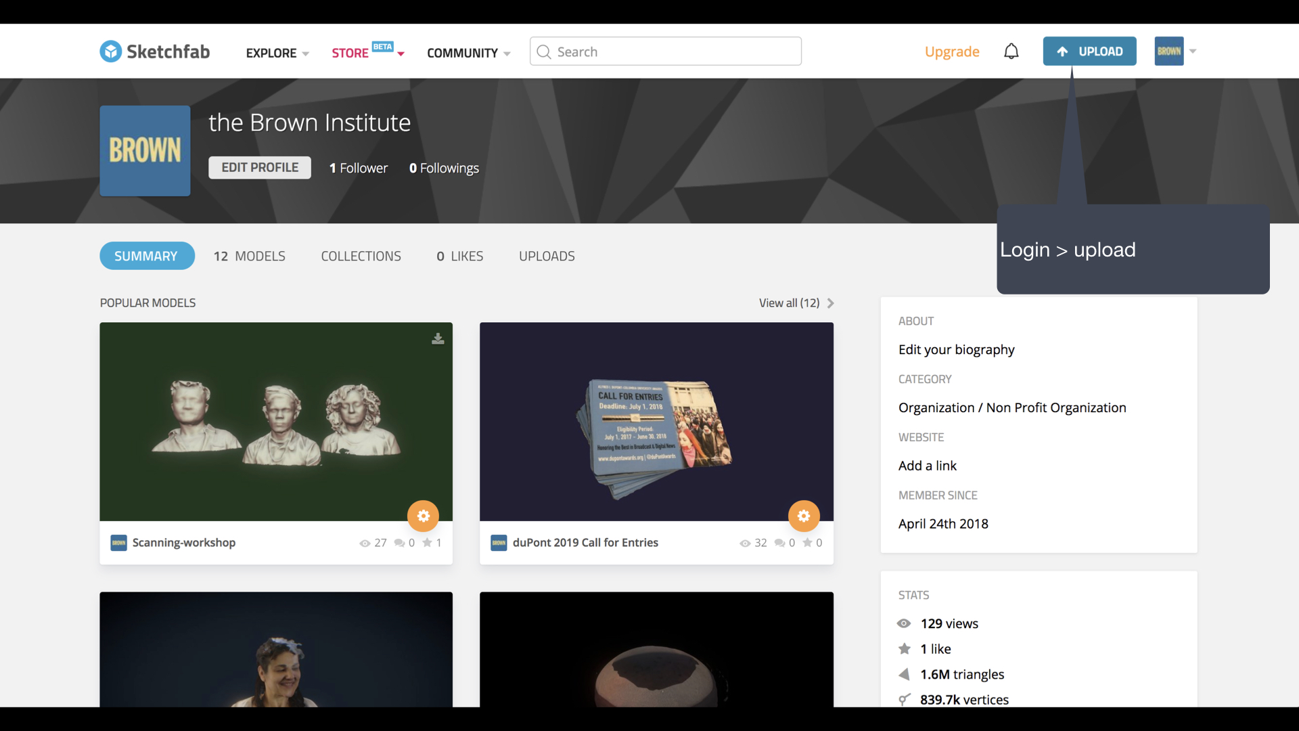Click views eye icon on duPont card

[x=745, y=544]
